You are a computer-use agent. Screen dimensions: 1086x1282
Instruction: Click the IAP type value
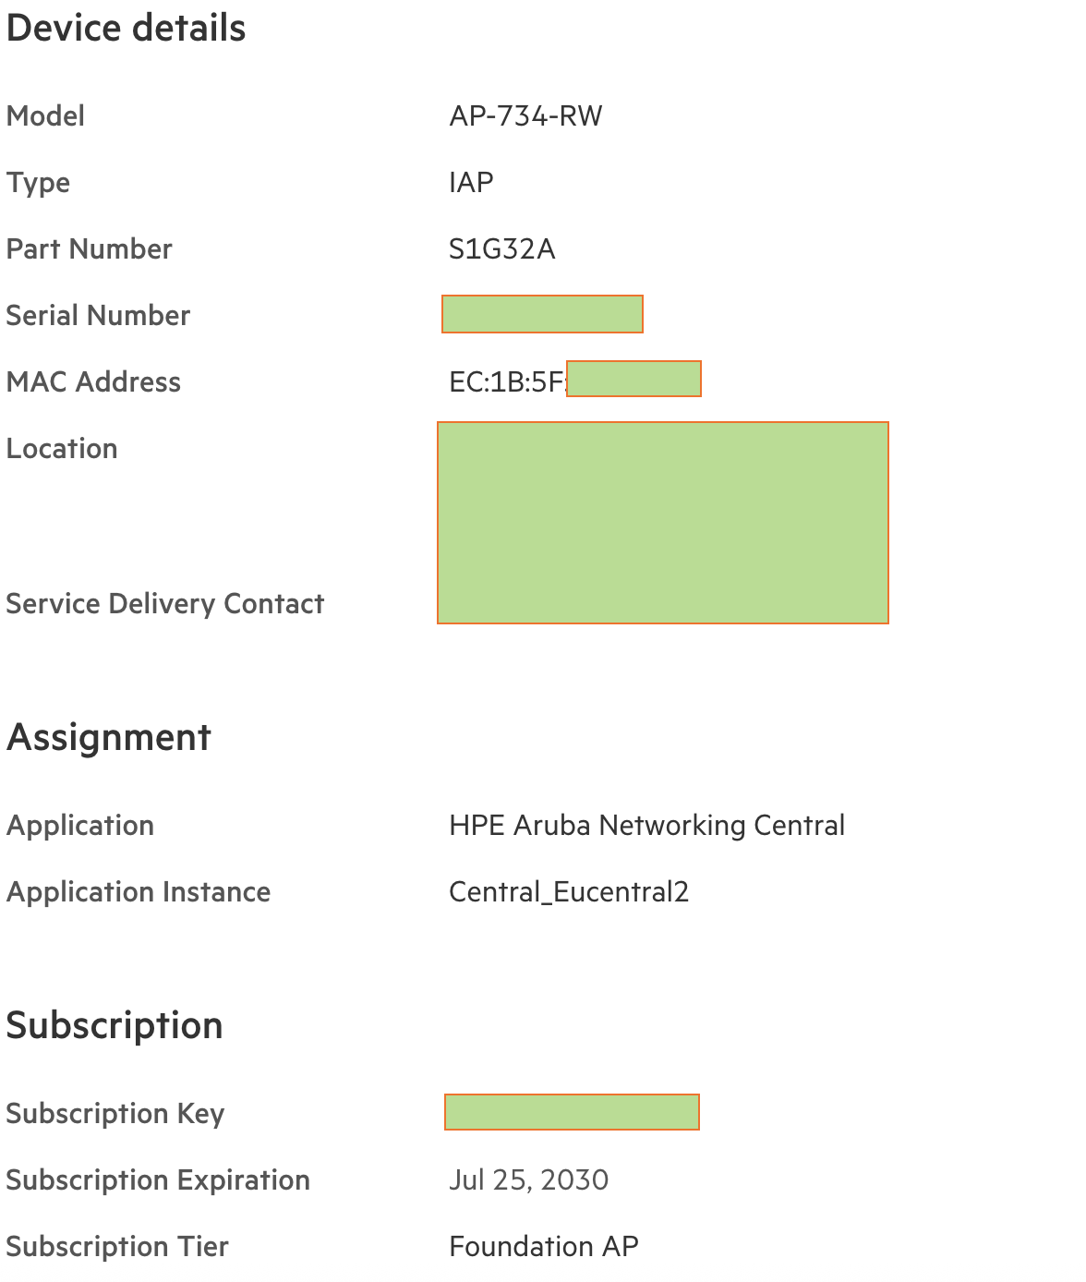471,183
